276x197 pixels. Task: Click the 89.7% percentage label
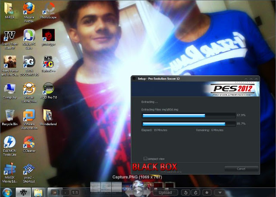point(241,124)
